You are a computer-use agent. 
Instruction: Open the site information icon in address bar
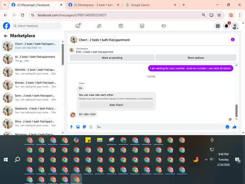click(33, 15)
